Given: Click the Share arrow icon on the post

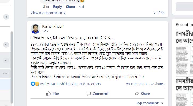Looking at the screenshot, I should click(137, 94).
